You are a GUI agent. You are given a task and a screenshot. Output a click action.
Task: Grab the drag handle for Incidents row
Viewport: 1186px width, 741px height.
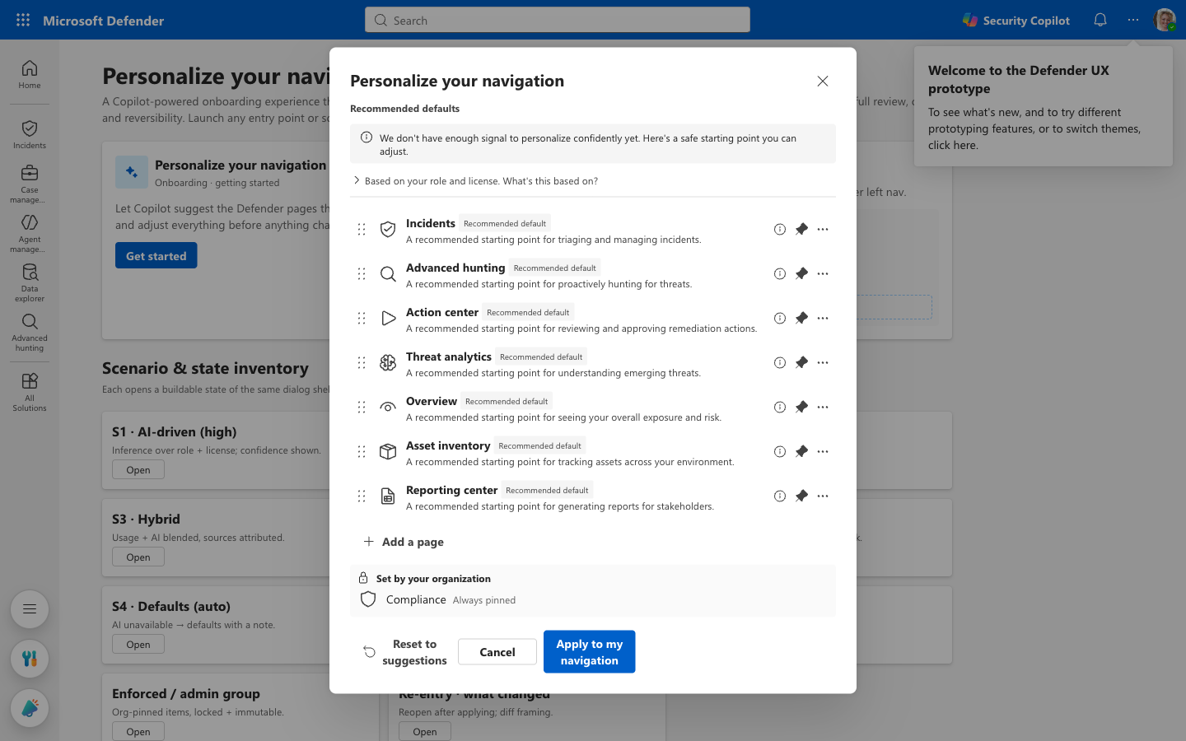[362, 230]
